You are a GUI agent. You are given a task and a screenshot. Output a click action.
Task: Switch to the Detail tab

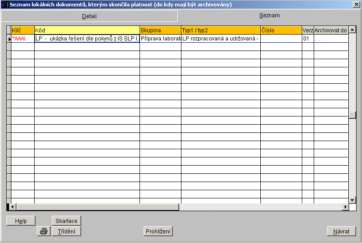[x=89, y=16]
